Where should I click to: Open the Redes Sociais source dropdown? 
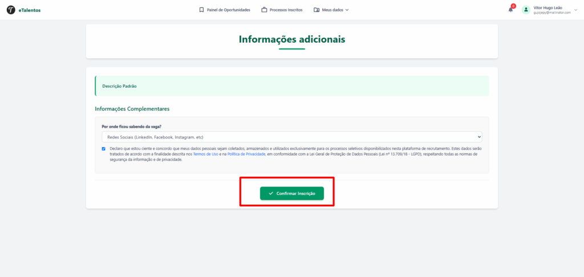click(292, 137)
